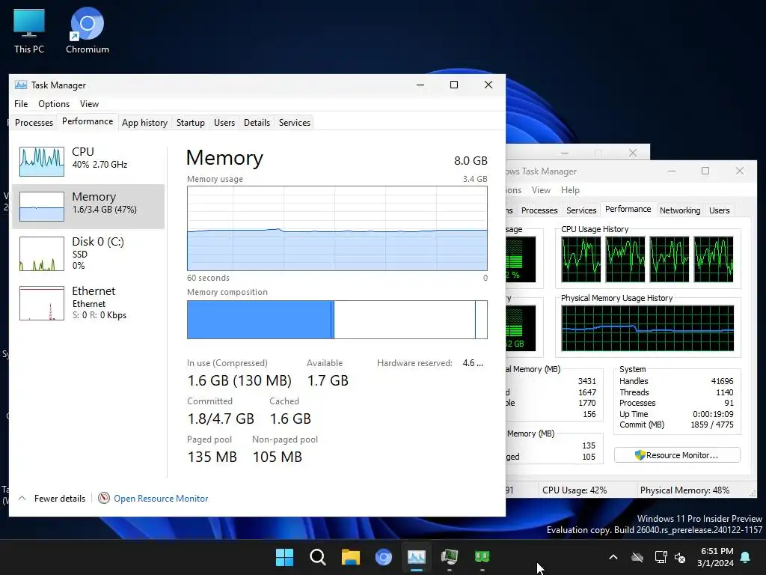The image size is (766, 575).
Task: Select Memory item in performance sidebar
Action: pyautogui.click(x=88, y=207)
